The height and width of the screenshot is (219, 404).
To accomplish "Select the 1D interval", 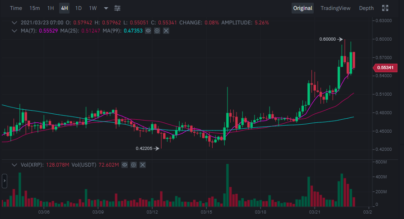I will click(x=79, y=8).
